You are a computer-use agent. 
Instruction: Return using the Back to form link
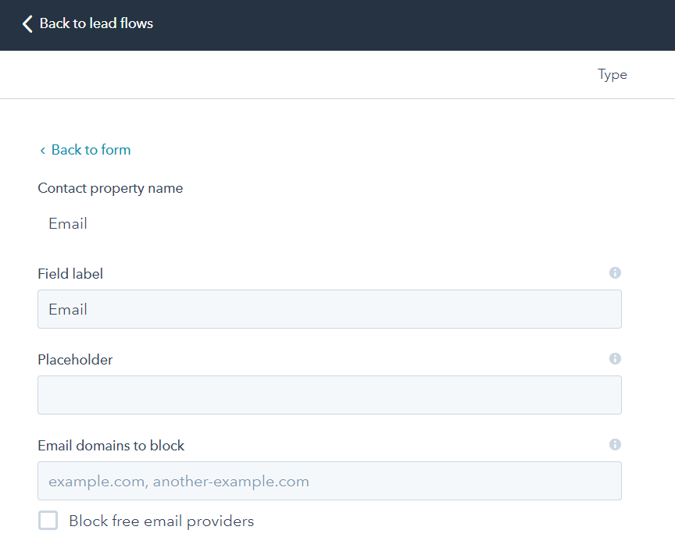91,150
